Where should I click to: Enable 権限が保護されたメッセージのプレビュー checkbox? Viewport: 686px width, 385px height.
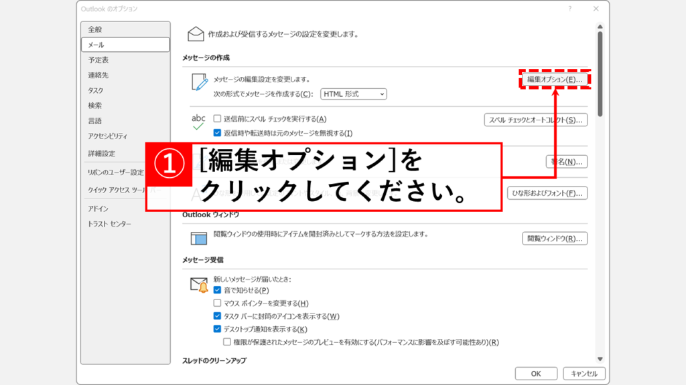coord(226,342)
